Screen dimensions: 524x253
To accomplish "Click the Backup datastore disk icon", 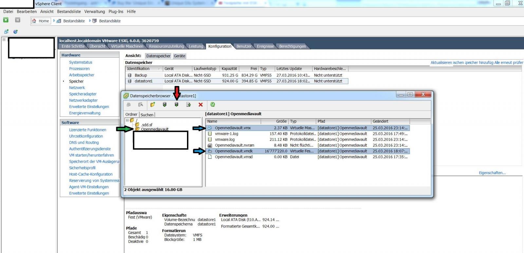I will point(130,75).
